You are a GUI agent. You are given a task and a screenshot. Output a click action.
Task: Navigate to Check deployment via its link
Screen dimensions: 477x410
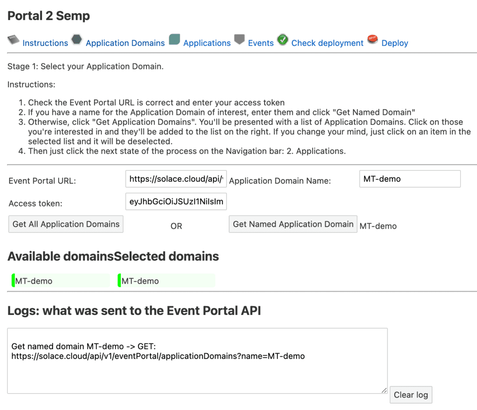point(327,43)
